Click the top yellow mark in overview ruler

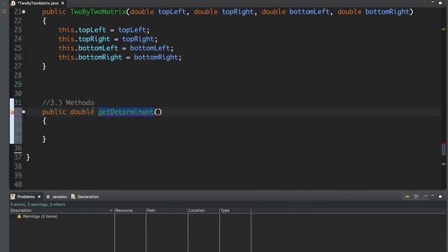[x=443, y=29]
